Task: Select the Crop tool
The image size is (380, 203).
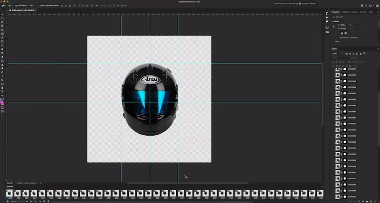Action: coord(2,30)
